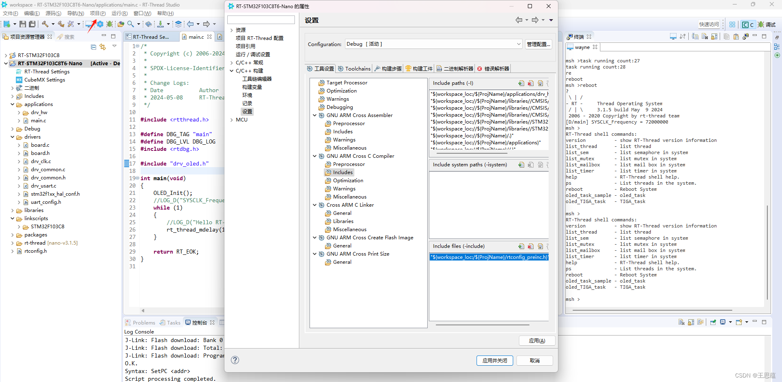Switch to the 构建步骤 tab
Screen dimensions: 782x382
tap(388, 68)
